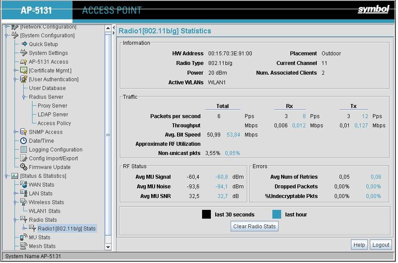
Task: Collapse the User Authentication tree node
Action: coord(15,79)
